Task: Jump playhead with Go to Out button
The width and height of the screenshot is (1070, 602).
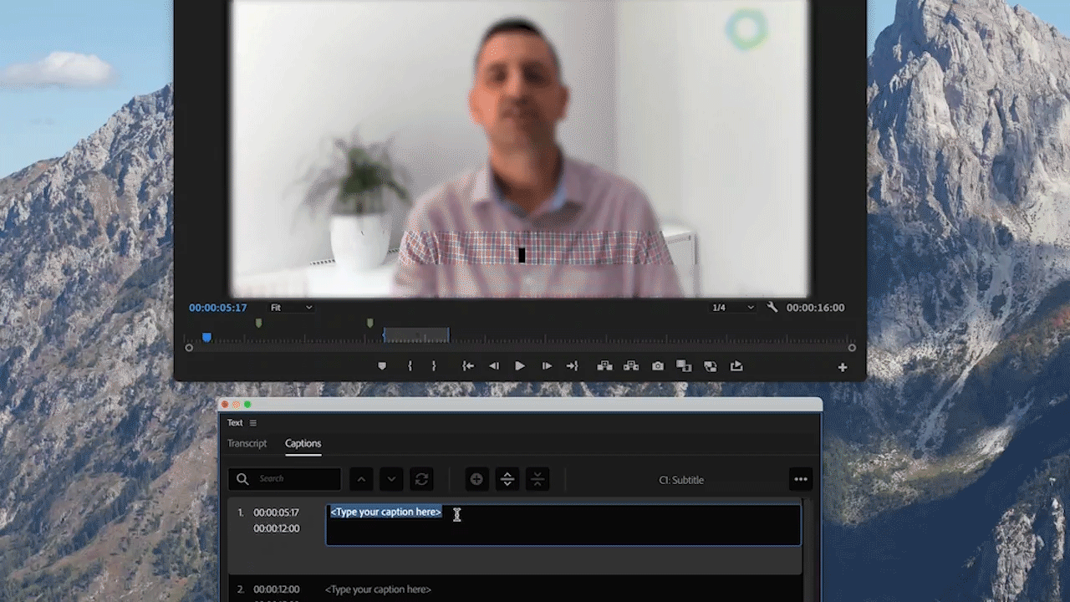Action: coord(572,366)
